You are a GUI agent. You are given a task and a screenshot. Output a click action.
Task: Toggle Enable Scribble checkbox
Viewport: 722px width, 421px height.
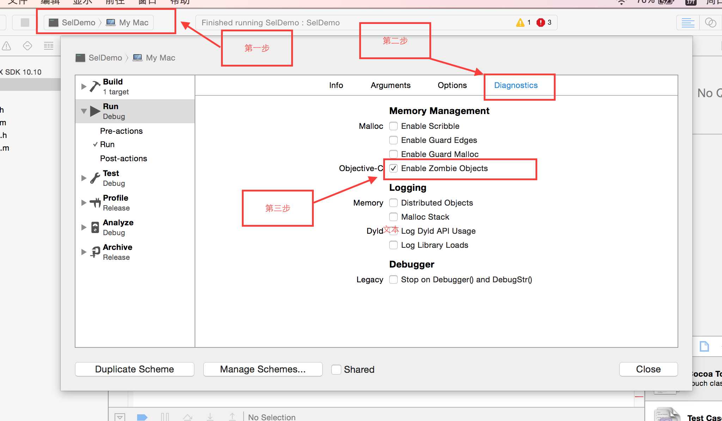(x=393, y=126)
